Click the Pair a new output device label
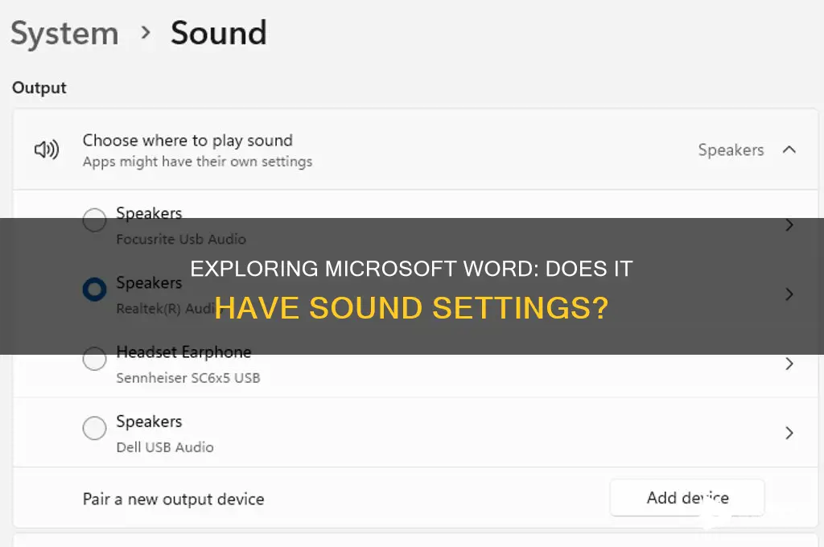The image size is (824, 547). [x=174, y=499]
